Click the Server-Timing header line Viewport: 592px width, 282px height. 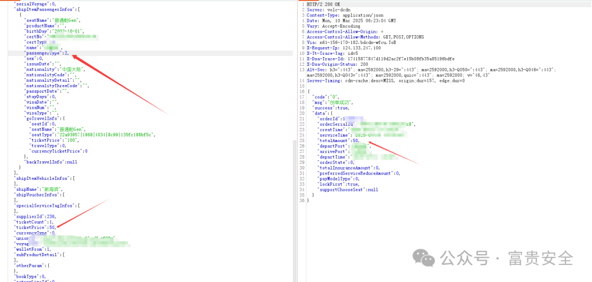[386, 81]
